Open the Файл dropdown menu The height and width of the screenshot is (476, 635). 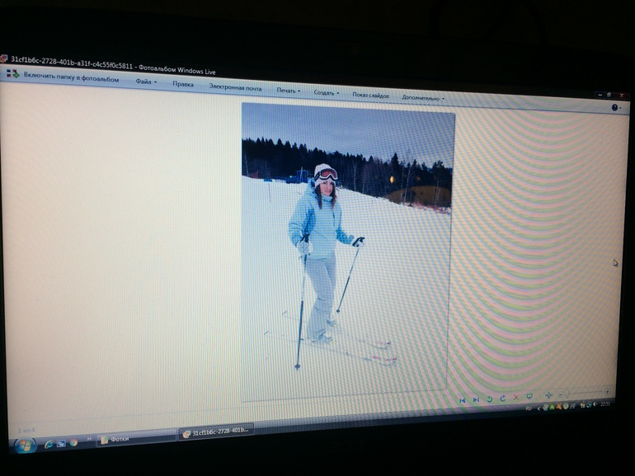click(147, 82)
